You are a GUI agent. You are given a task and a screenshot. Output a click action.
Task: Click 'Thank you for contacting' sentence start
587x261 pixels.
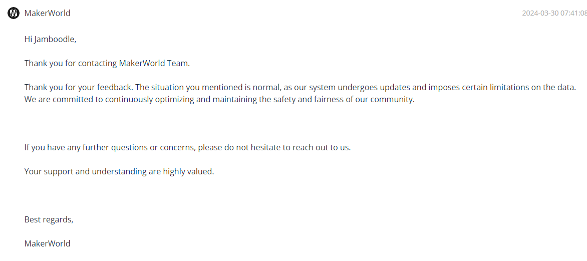pos(71,63)
